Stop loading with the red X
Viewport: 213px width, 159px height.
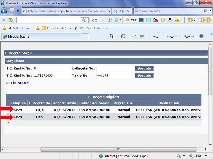click(x=128, y=11)
